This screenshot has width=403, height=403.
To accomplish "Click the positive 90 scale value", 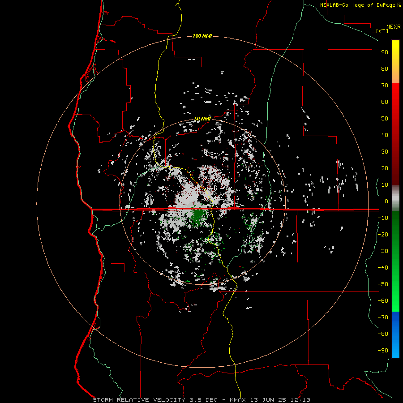I will click(385, 52).
